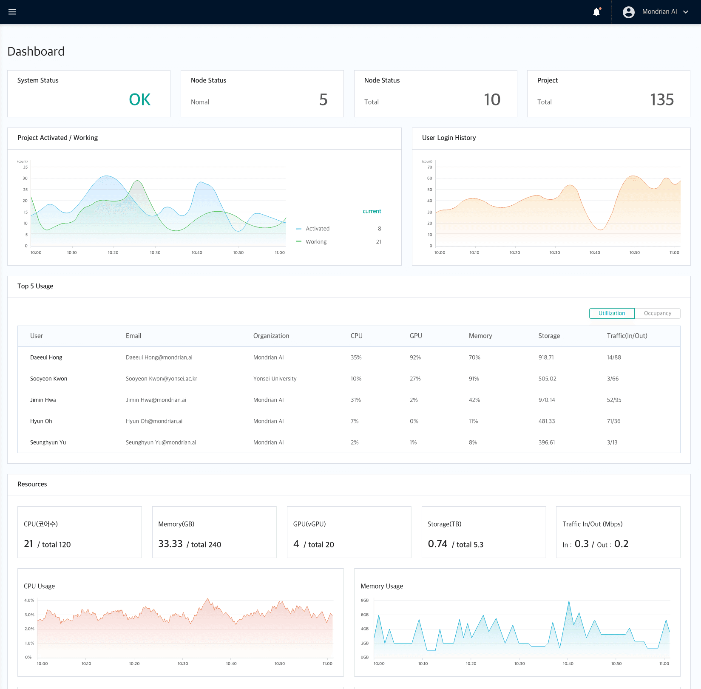Screen dimensions: 701x689
Task: Open the GPU(vGPU) resource card
Action: [349, 532]
